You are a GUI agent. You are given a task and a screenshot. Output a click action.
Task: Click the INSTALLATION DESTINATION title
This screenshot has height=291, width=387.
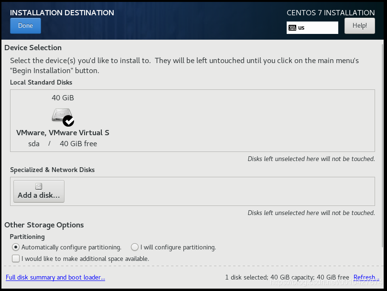62,13
